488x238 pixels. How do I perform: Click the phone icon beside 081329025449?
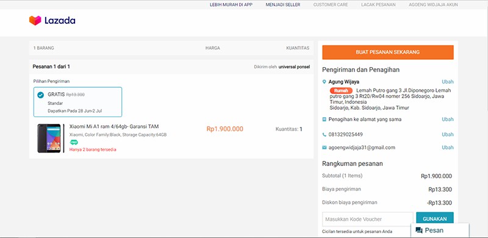(325, 135)
